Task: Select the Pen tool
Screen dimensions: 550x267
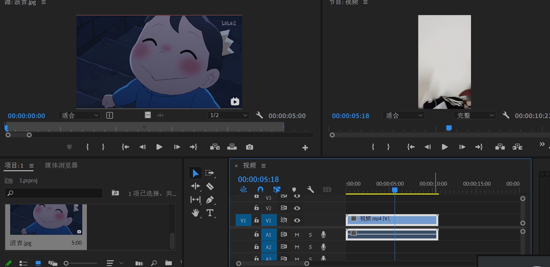Action: 210,199
